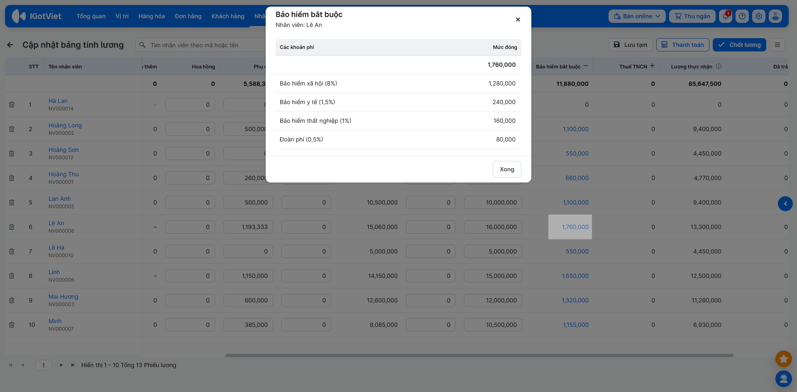Expand the blue side panel arrow
797x392 pixels.
click(x=785, y=204)
